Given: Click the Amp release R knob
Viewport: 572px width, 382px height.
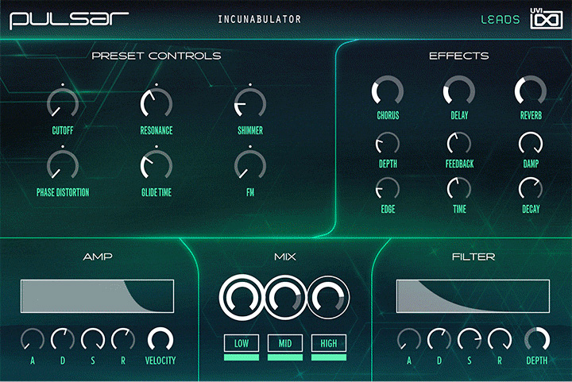Looking at the screenshot, I should pyautogui.click(x=123, y=339).
